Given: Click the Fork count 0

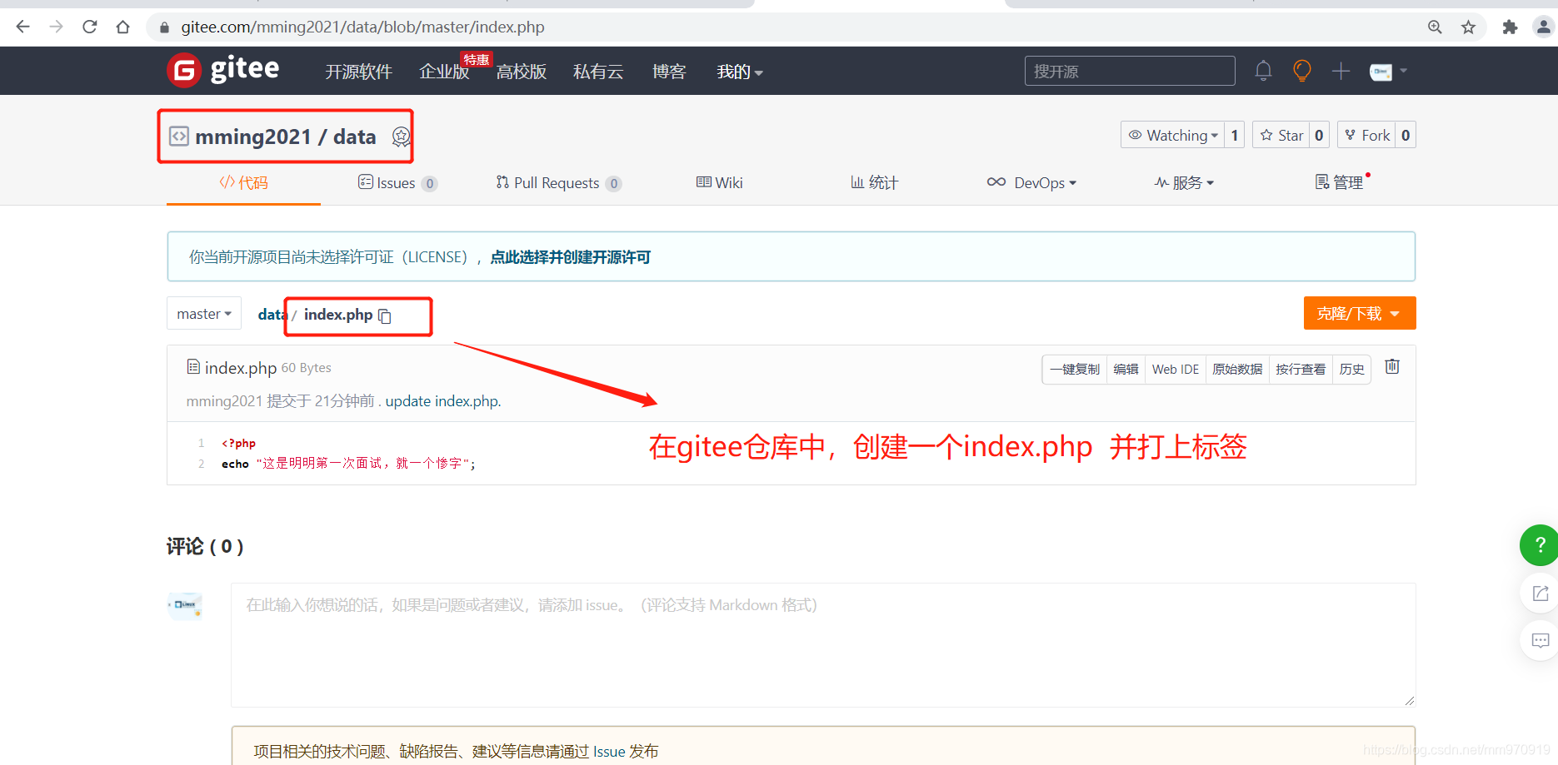Looking at the screenshot, I should 1406,135.
